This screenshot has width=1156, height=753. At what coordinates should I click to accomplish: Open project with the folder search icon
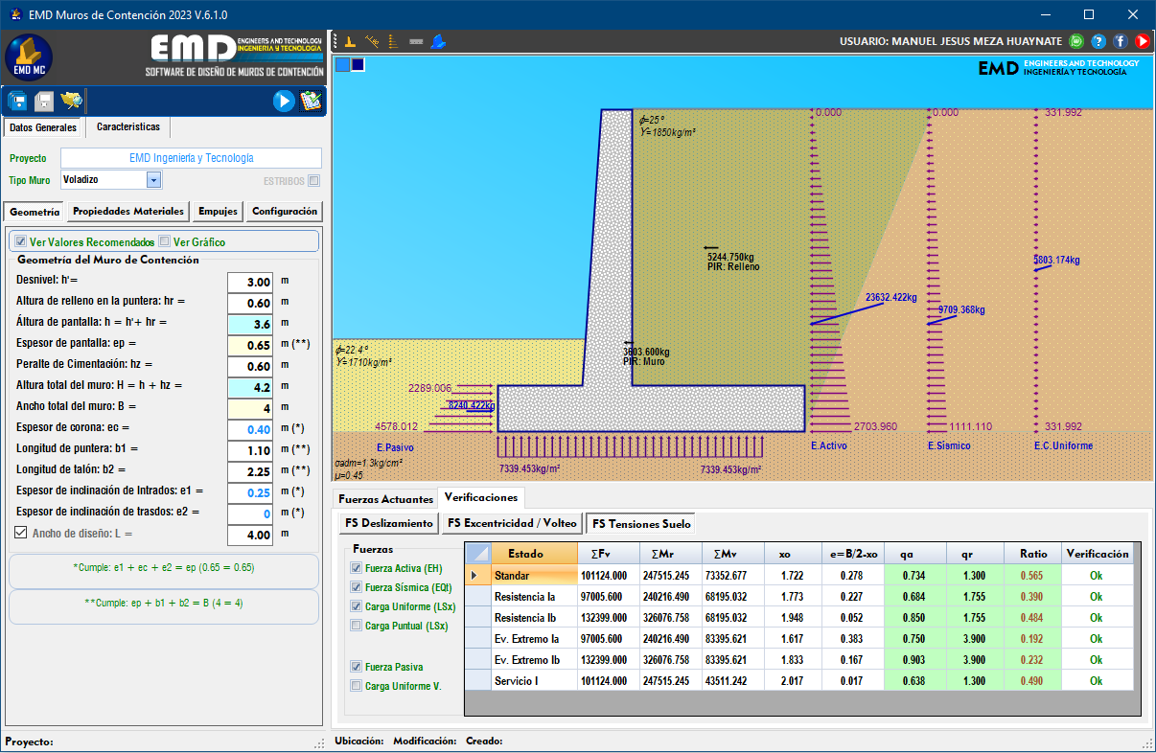71,101
